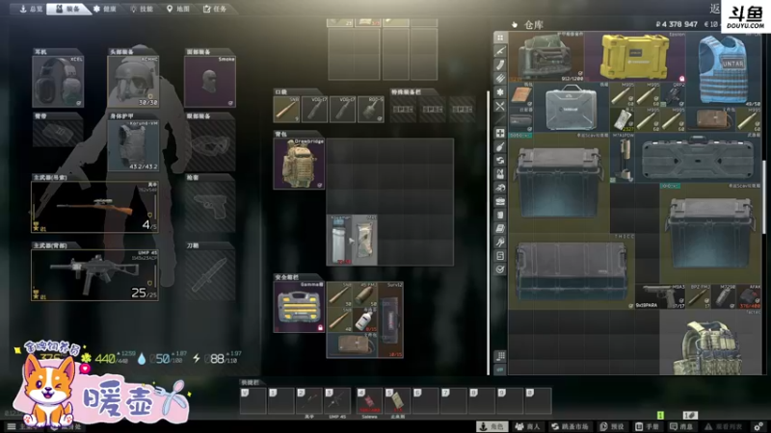The image size is (771, 433).
Task: Open the hamburger main menu icon
Action: click(x=11, y=426)
